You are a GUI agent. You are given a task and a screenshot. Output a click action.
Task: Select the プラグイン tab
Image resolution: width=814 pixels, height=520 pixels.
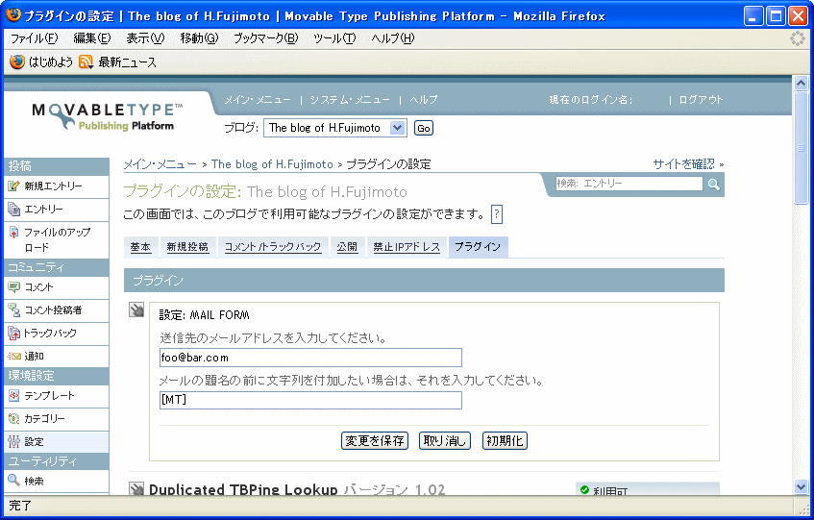479,247
